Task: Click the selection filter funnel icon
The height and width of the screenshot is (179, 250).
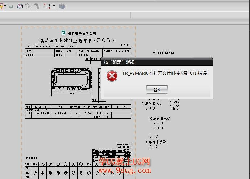Action: pyautogui.click(x=1, y=6)
